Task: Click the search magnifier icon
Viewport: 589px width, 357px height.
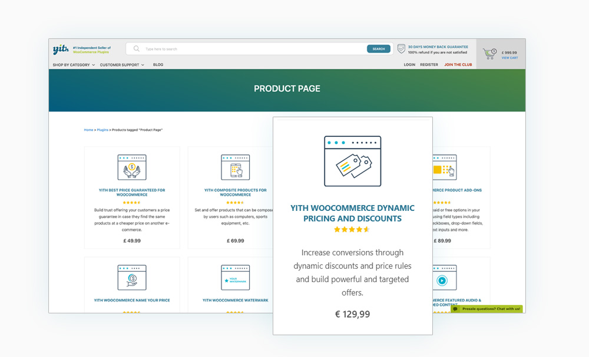Action: 137,49
